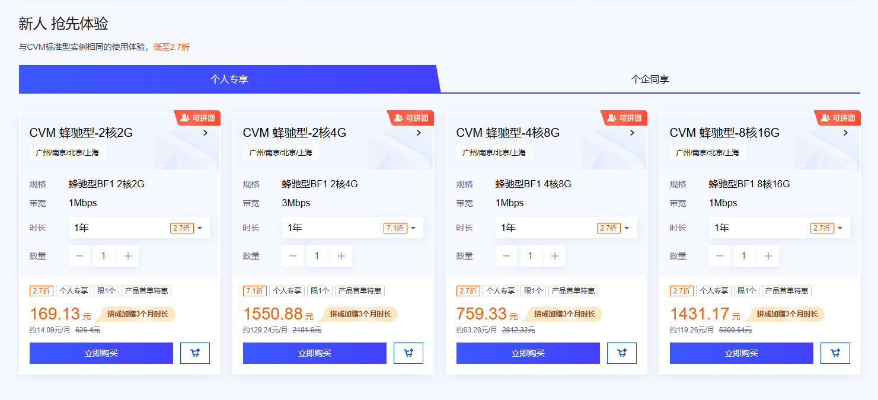Open duration dropdown for 8核16G server
Image resolution: width=878 pixels, height=400 pixels.
(x=780, y=228)
